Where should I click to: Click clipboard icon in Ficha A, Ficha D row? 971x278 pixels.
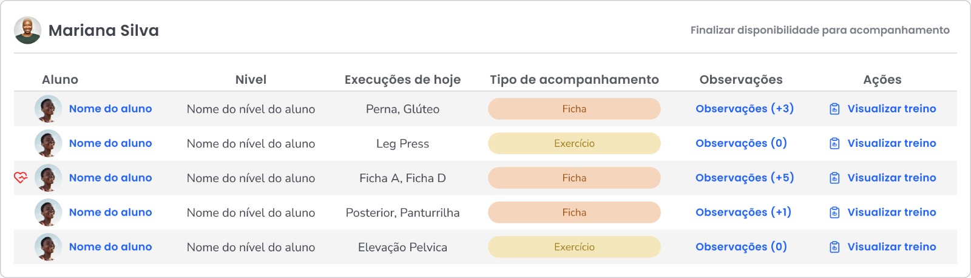click(x=834, y=178)
